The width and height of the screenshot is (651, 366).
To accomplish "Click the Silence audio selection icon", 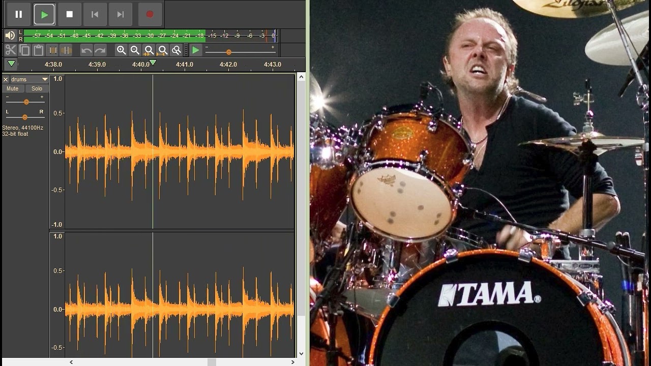I will (x=66, y=50).
